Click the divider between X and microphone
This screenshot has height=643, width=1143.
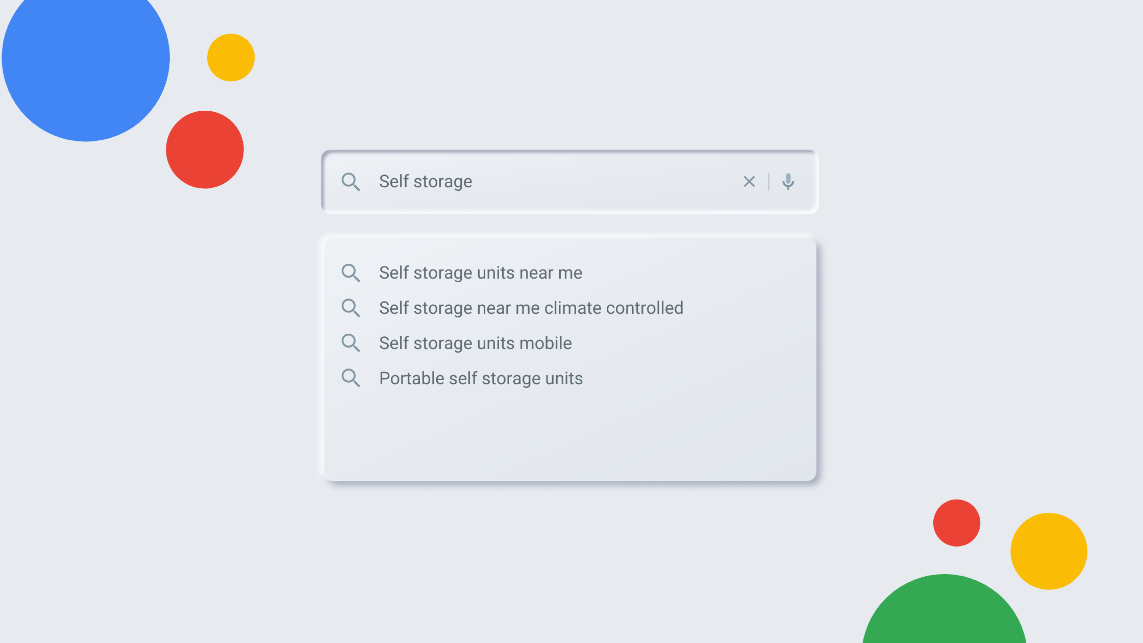pos(769,182)
